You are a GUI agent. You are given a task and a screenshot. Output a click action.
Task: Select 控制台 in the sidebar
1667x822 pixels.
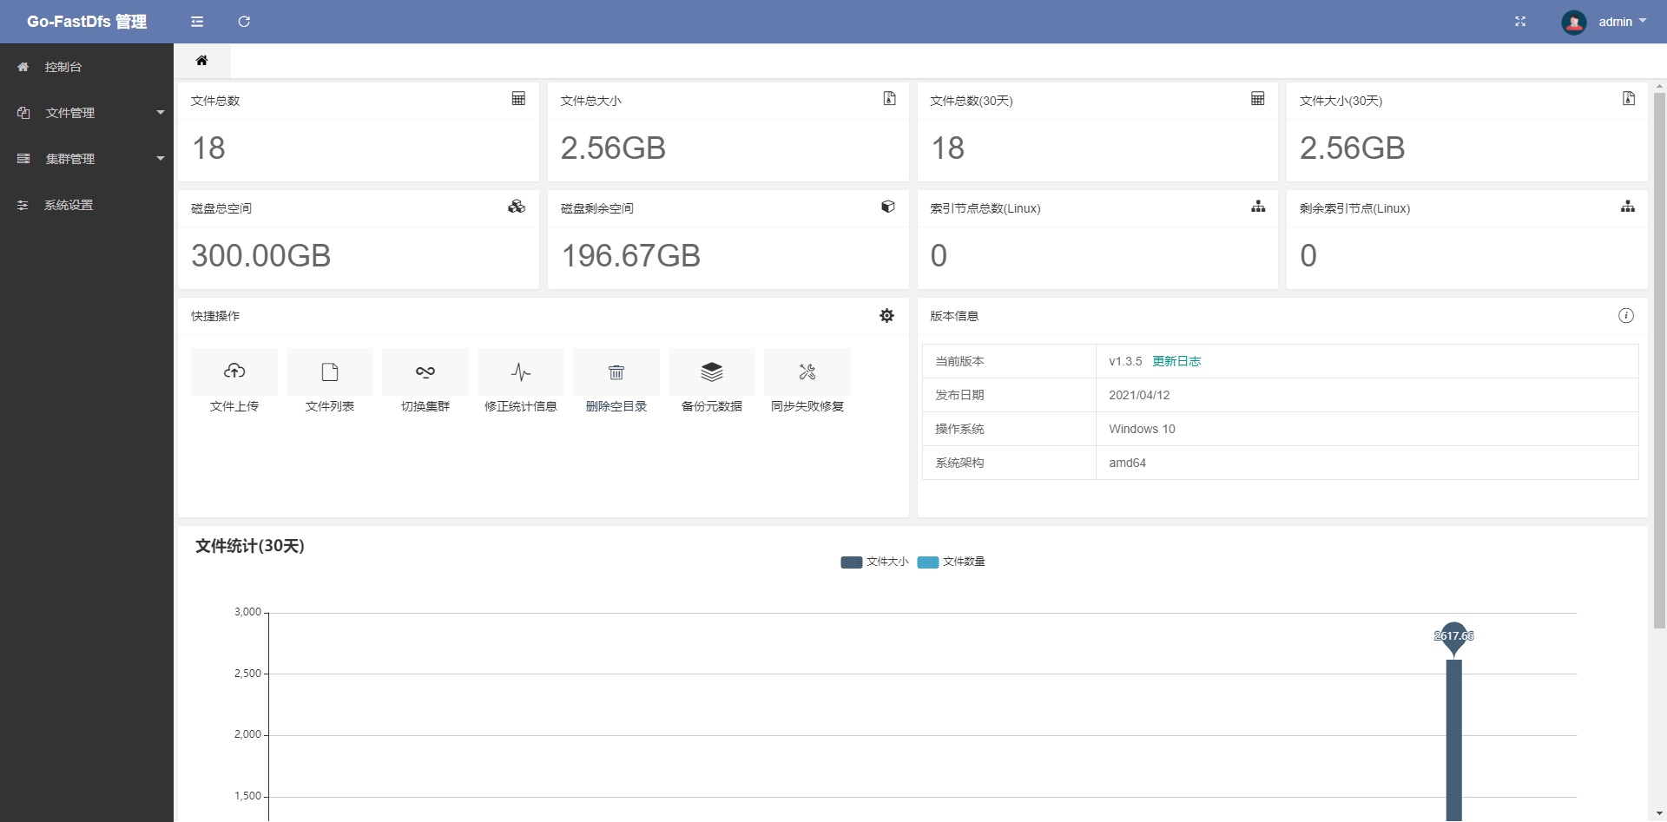tap(63, 66)
